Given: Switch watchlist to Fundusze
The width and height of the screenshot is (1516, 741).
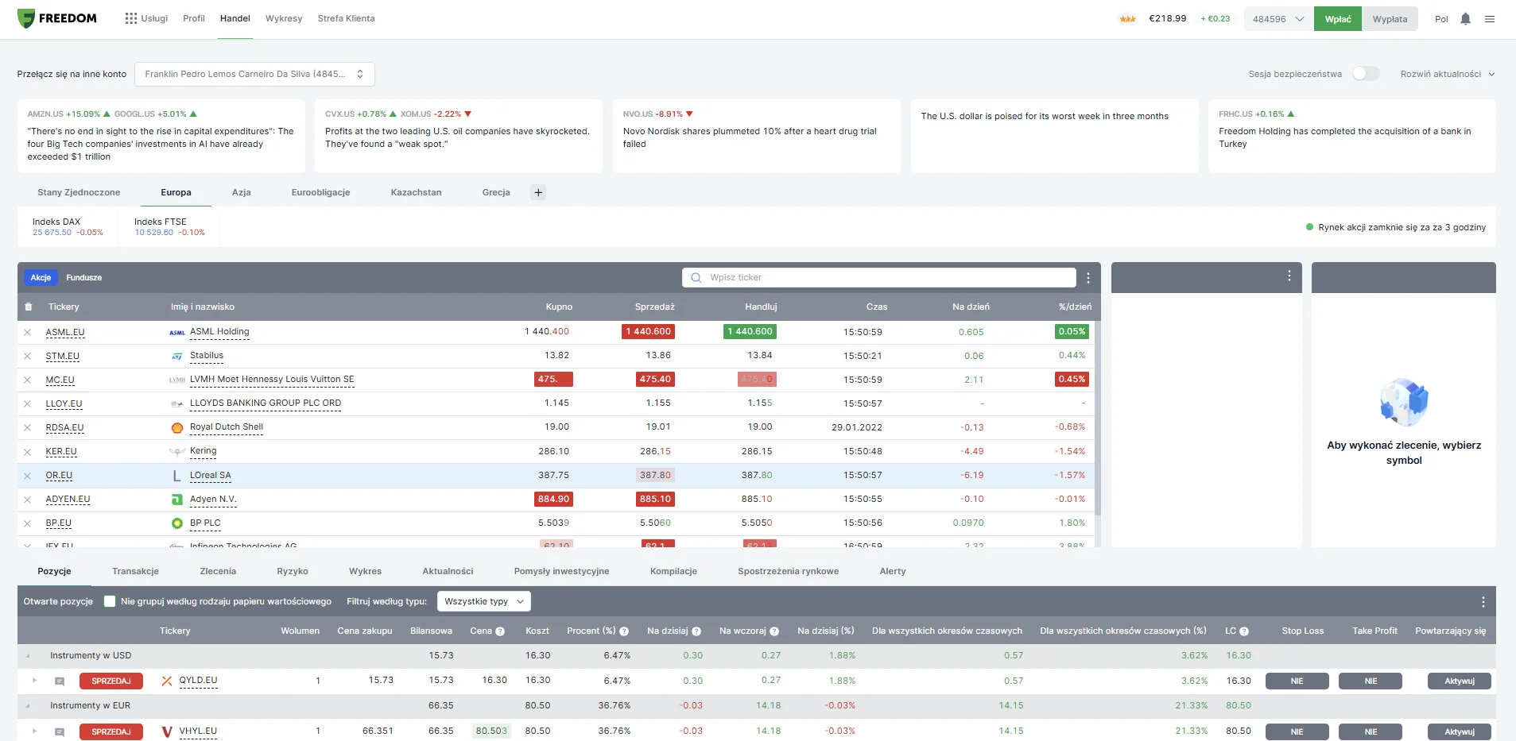Looking at the screenshot, I should pos(84,278).
